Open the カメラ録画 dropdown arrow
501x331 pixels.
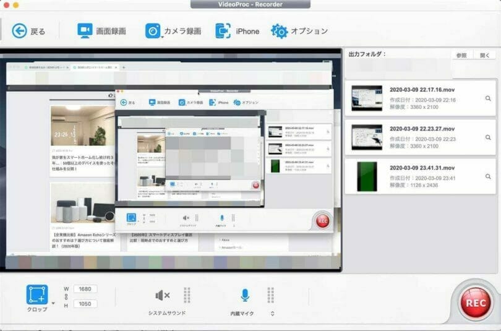point(162,37)
